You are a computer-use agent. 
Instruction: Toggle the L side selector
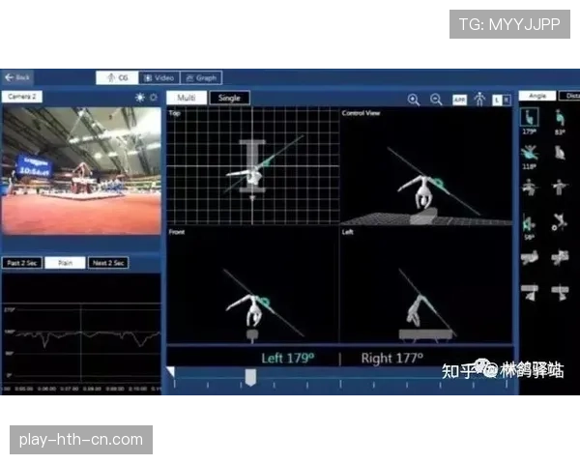[497, 100]
